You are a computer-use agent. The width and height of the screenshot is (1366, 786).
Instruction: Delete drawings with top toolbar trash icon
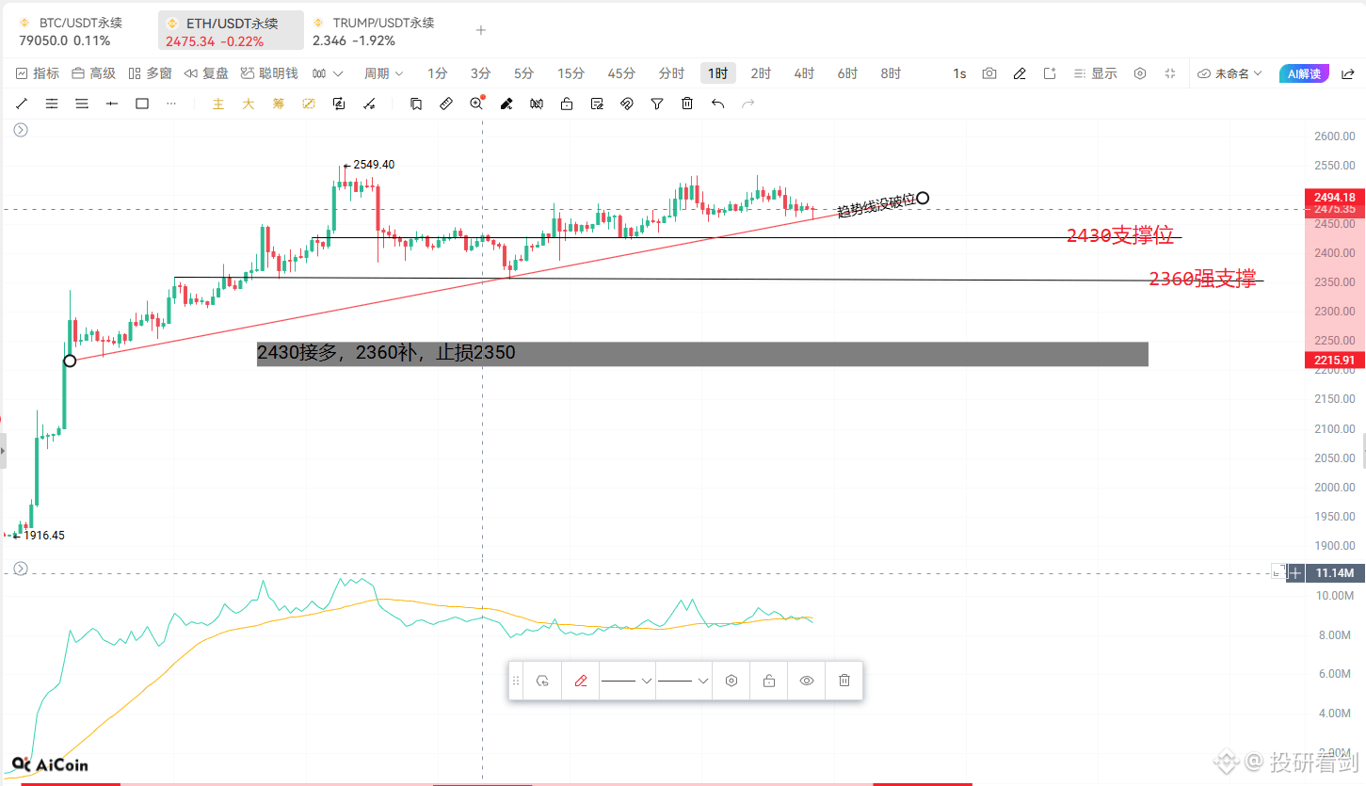click(x=687, y=104)
